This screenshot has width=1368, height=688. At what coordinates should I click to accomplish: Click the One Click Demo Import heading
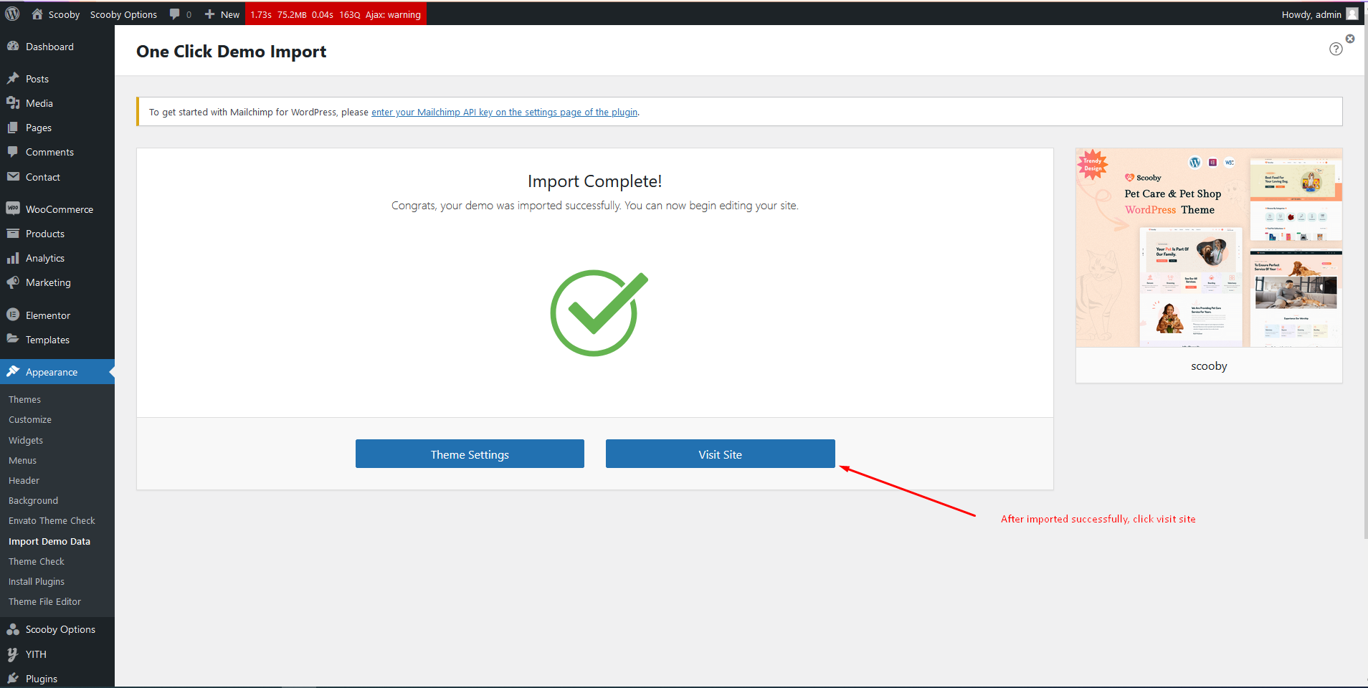[x=232, y=52]
